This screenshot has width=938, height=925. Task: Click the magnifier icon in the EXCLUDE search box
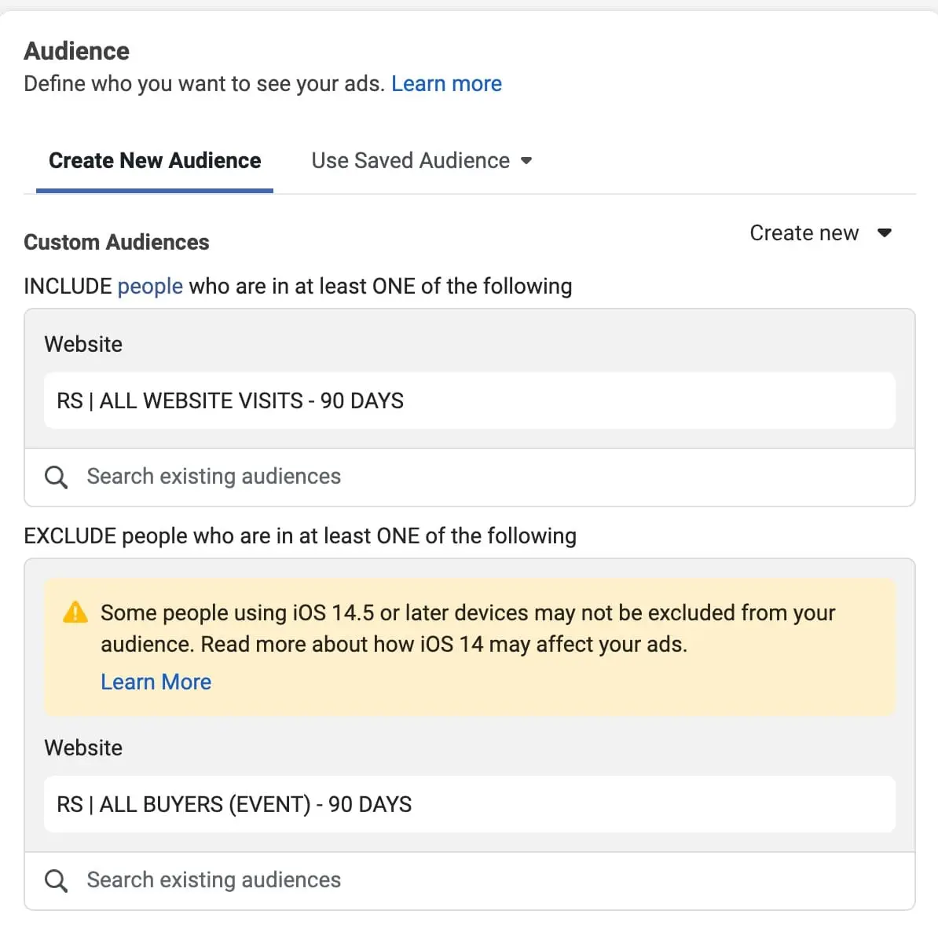tap(56, 880)
